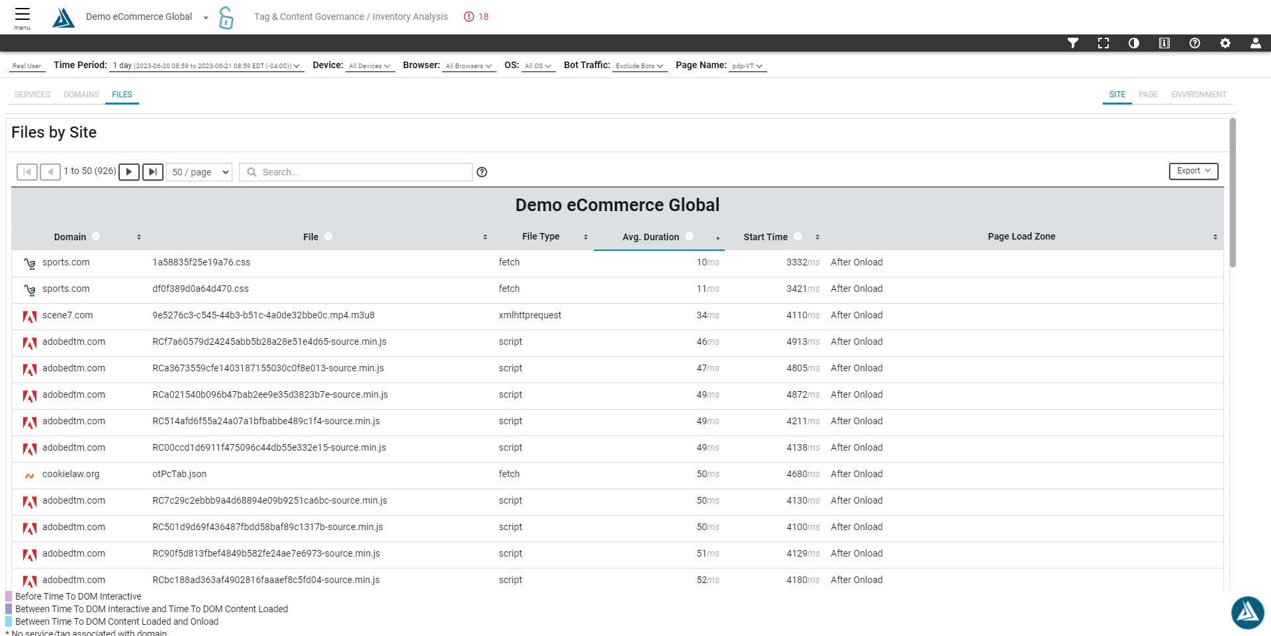
Task: Open the Device dropdown
Action: click(369, 66)
